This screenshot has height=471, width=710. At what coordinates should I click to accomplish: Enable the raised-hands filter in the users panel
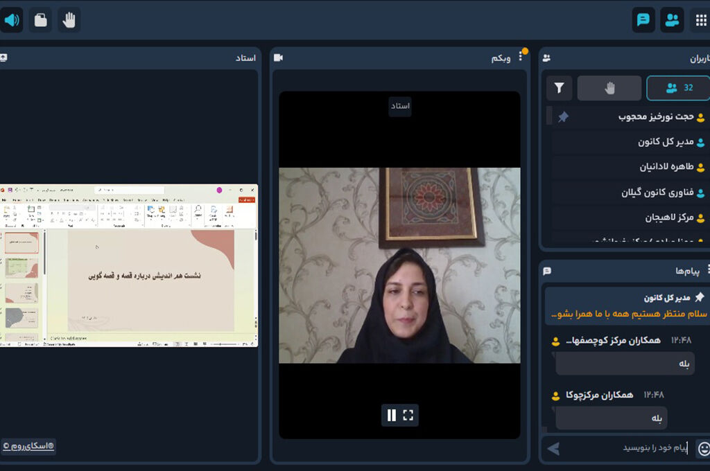(609, 88)
